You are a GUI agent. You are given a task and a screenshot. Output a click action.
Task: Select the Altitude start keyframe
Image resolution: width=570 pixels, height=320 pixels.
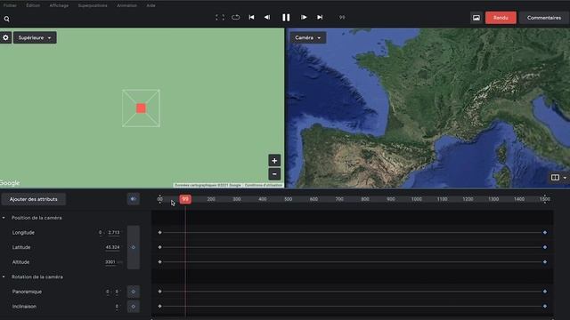(x=160, y=262)
